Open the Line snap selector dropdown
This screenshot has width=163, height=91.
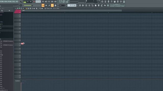pos(62,5)
